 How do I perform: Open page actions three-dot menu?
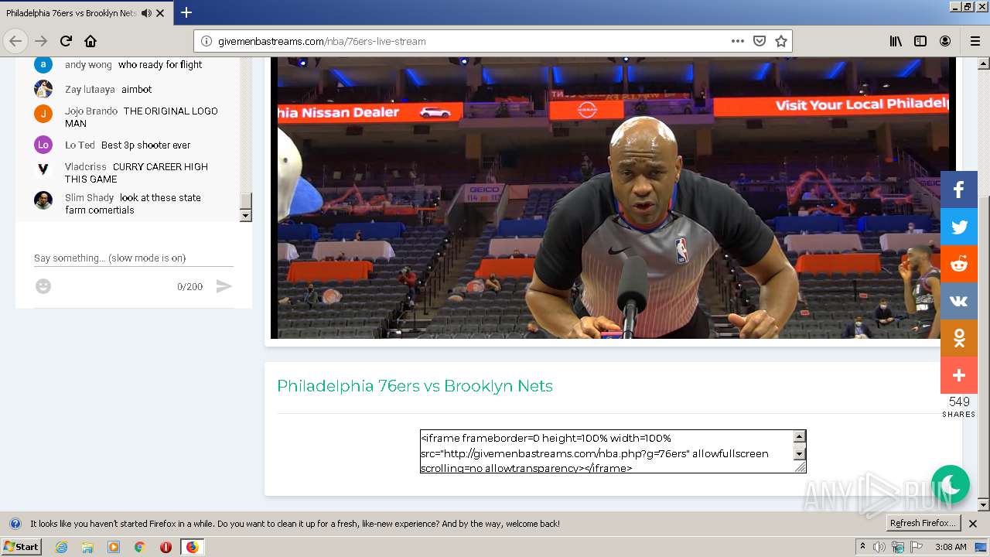click(737, 41)
